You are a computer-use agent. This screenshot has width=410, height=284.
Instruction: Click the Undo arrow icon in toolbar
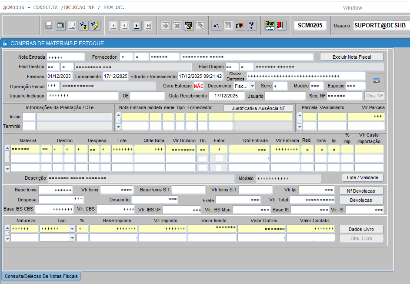pos(216,26)
